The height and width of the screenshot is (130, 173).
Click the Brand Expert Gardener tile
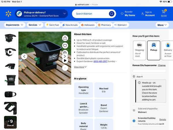click(x=104, y=108)
